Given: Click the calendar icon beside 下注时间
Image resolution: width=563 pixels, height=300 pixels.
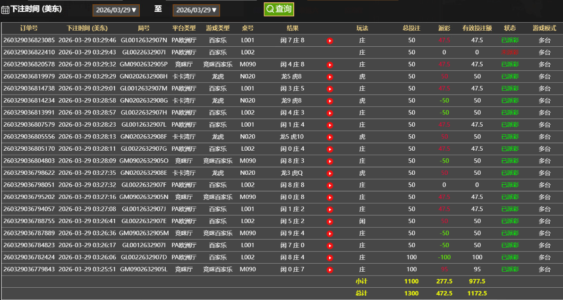Looking at the screenshot, I should [x=5, y=10].
